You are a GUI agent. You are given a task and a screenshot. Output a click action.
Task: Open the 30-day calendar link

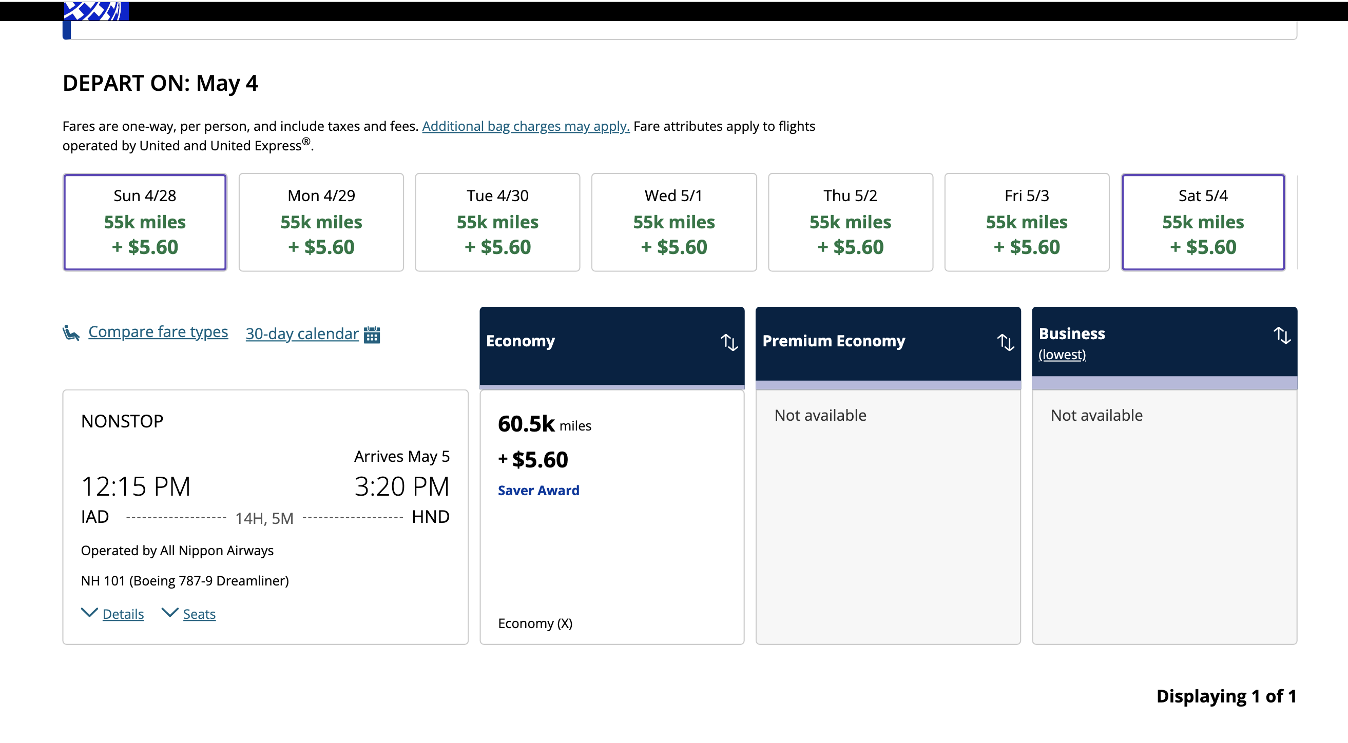click(302, 334)
